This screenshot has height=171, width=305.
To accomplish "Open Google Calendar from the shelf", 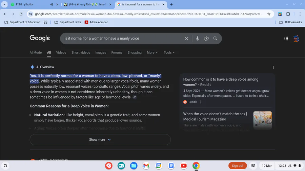I will (x=159, y=166).
